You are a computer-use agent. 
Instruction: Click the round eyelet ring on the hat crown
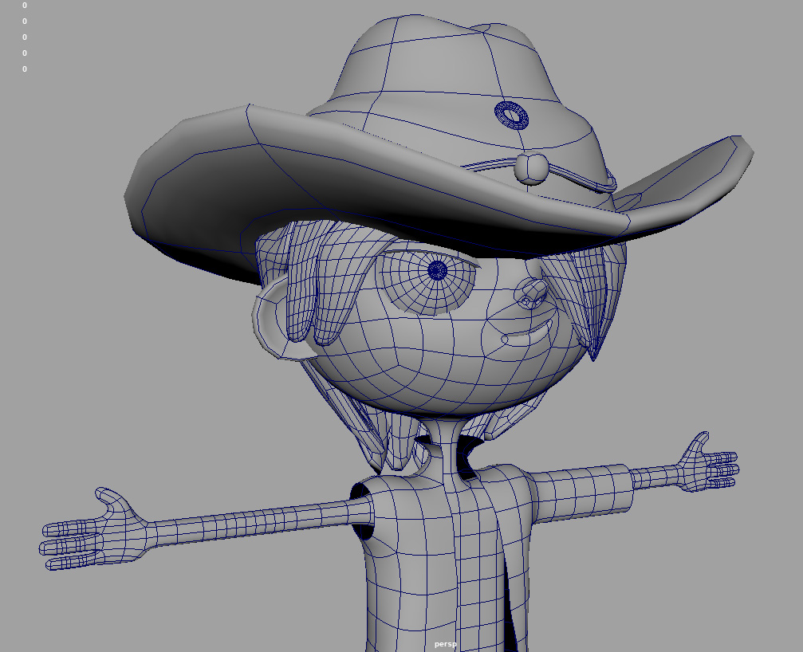coord(512,115)
